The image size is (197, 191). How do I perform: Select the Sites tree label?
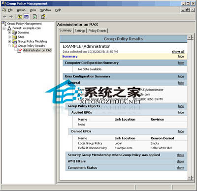coord(21,37)
